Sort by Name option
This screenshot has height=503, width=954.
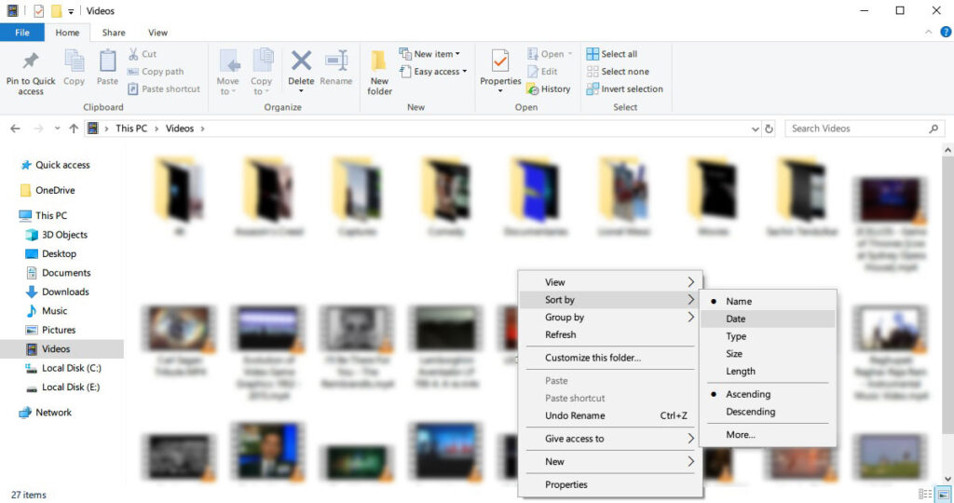tap(768, 301)
